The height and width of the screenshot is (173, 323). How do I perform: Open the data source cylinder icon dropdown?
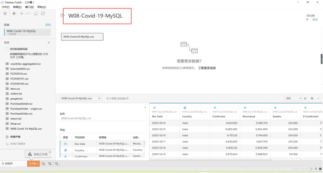[x=62, y=16]
